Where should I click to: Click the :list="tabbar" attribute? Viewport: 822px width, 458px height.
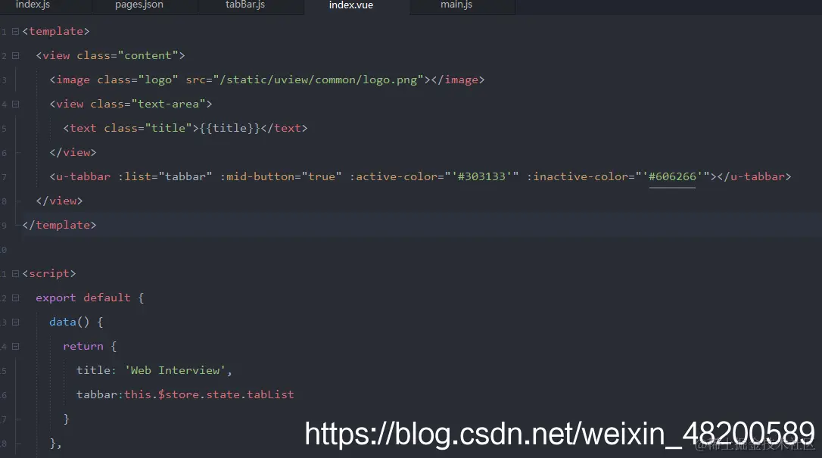pyautogui.click(x=164, y=176)
